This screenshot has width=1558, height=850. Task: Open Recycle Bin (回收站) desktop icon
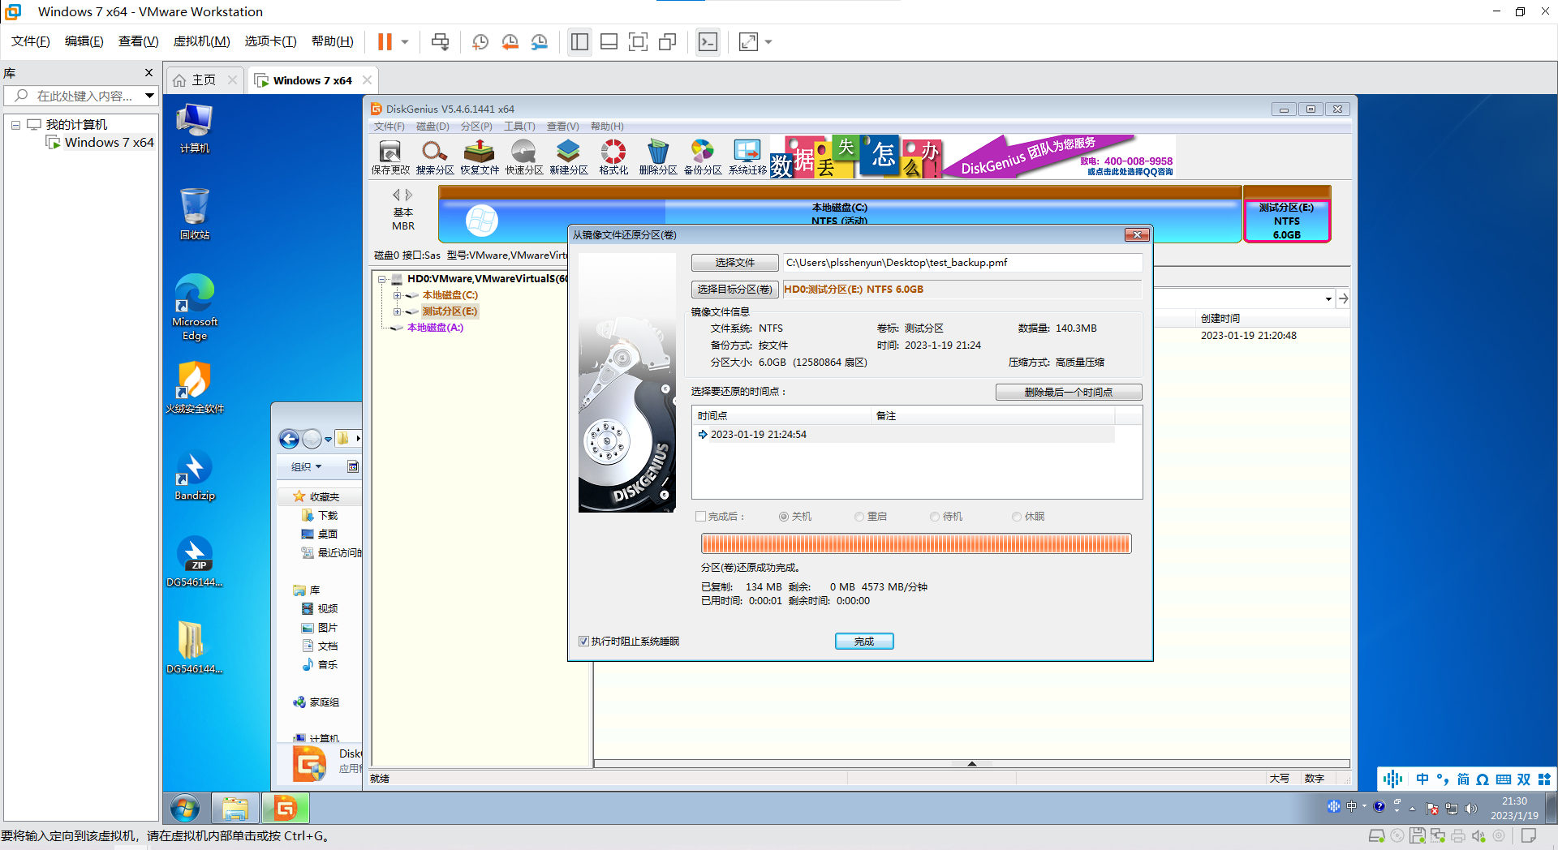[195, 214]
